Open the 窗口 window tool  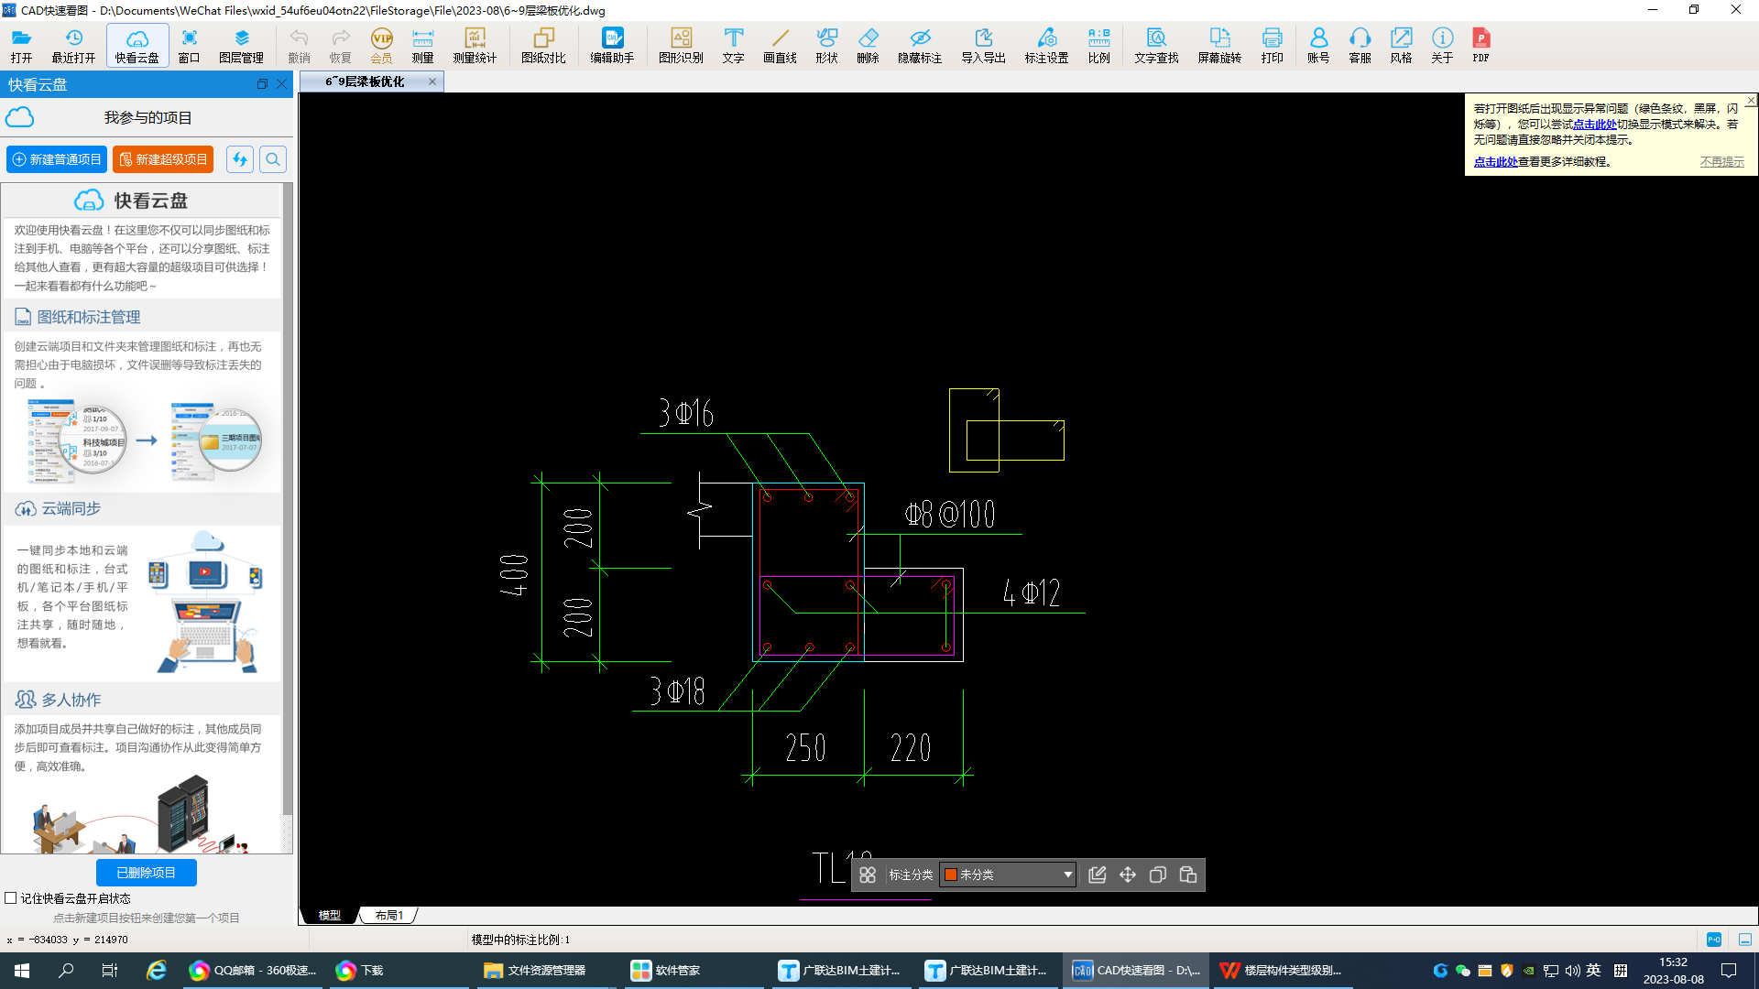[x=189, y=45]
